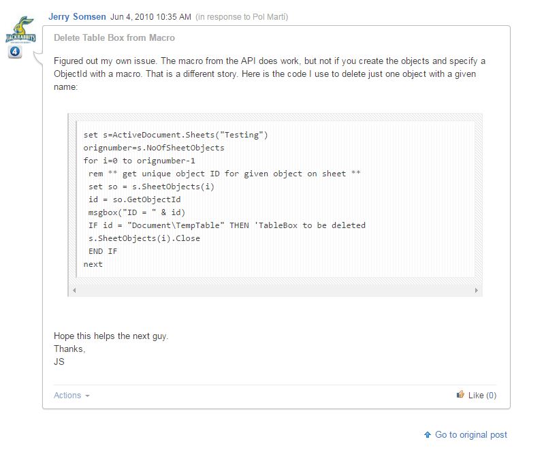Click the code box left scroll arrow
Viewport: 544px width, 450px height.
pos(74,290)
